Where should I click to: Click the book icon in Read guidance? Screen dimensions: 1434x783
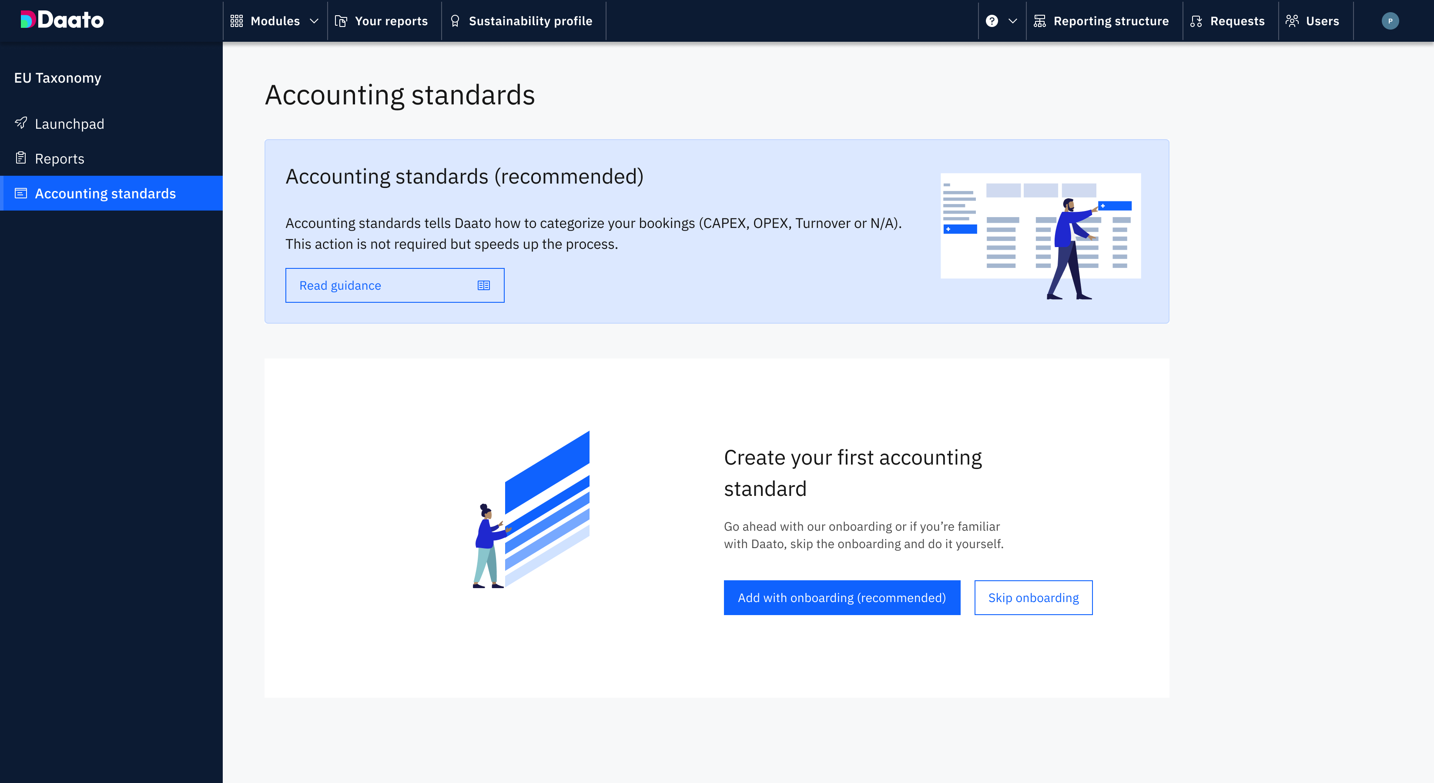pos(483,285)
